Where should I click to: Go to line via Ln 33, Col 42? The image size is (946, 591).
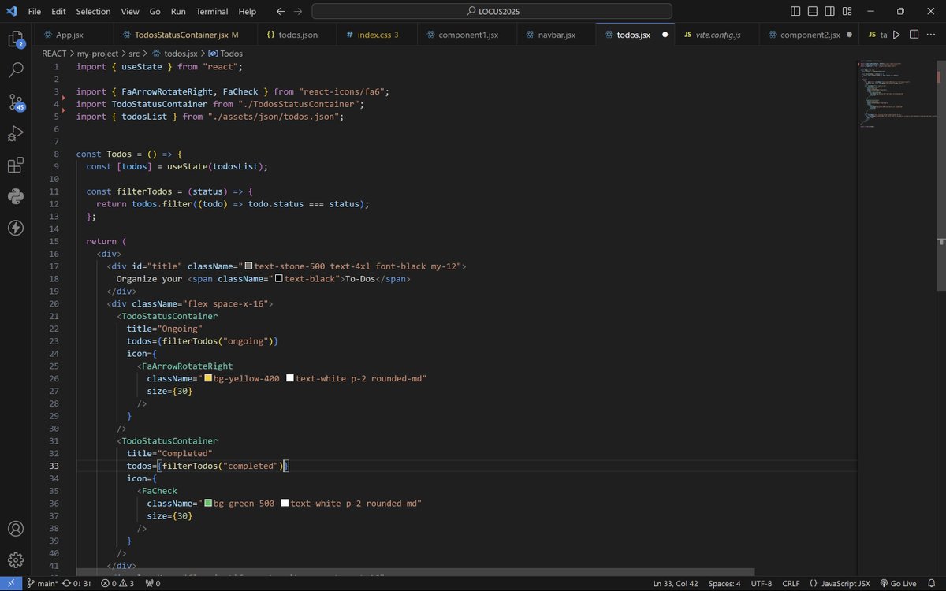click(675, 584)
